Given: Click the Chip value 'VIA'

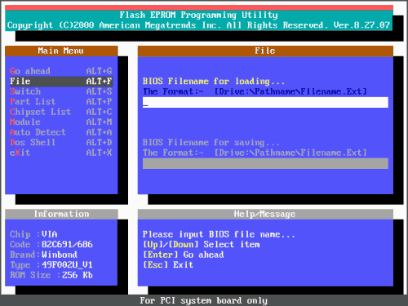Looking at the screenshot, I should coord(50,234).
